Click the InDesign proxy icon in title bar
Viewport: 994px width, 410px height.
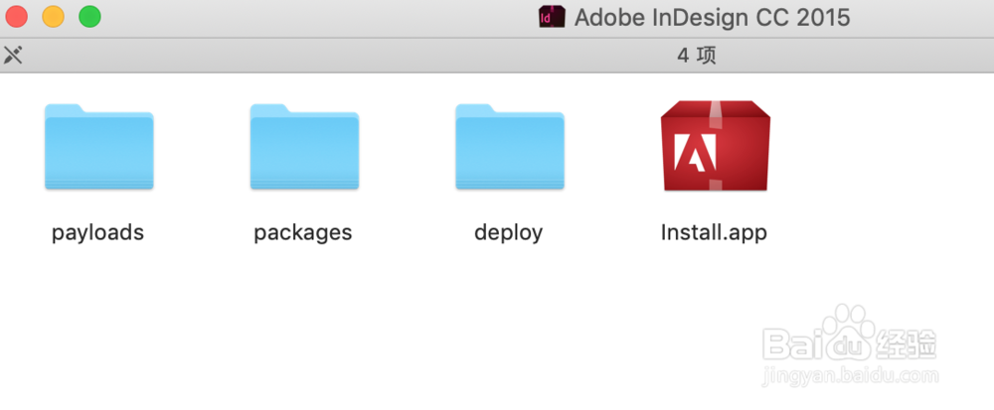point(552,17)
